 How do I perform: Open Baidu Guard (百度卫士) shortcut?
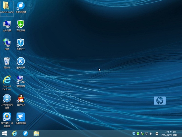pos(20,43)
